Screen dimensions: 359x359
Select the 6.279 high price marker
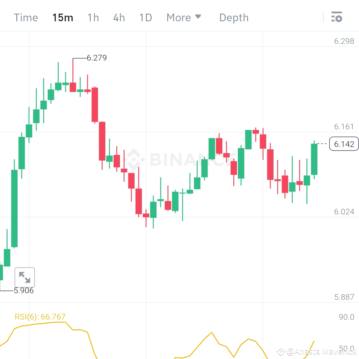[96, 58]
